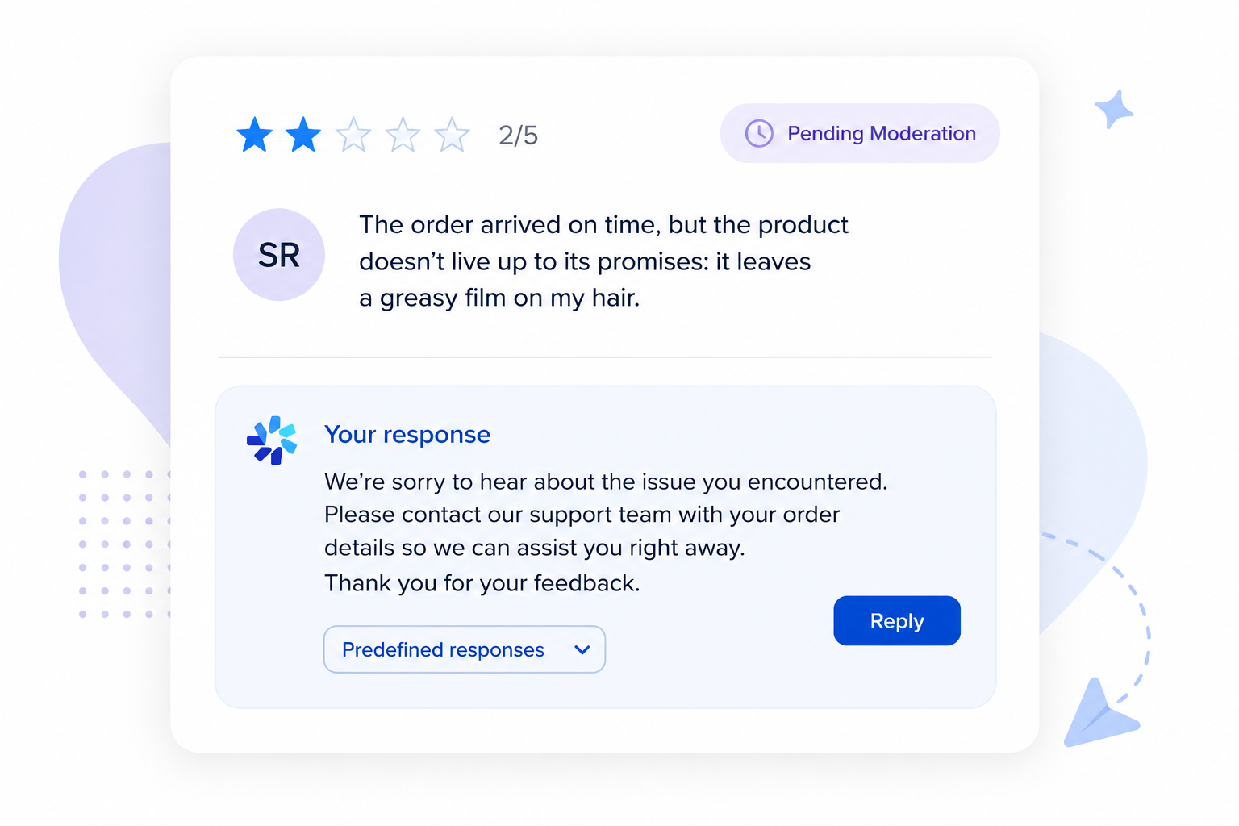
Task: Click the Your response heading
Action: [407, 435]
